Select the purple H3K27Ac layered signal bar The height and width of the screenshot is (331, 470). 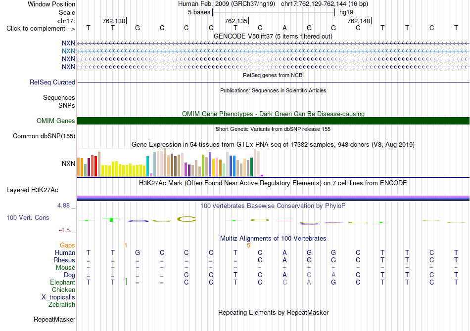[x=273, y=198]
